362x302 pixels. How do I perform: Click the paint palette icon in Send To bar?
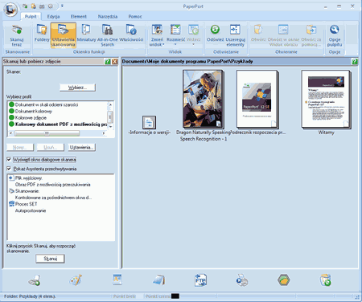click(x=76, y=280)
